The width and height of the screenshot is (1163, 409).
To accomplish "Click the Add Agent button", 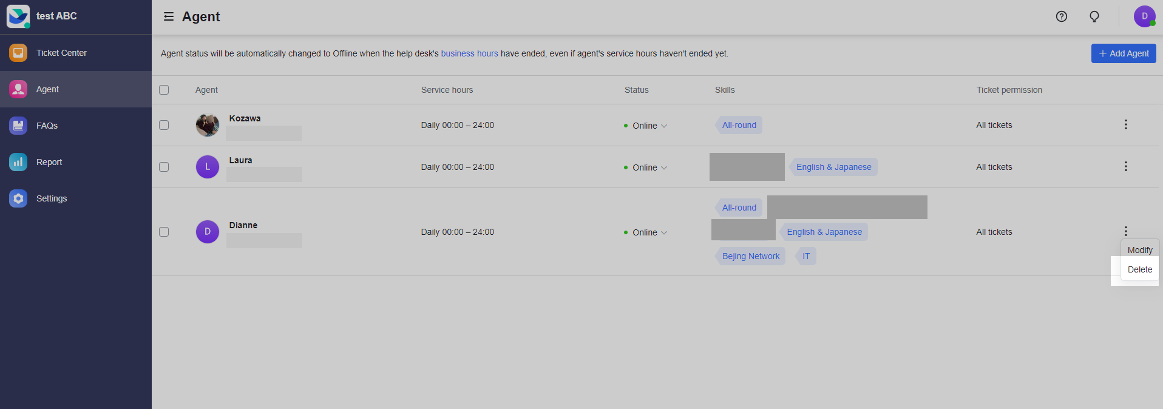I will [1124, 53].
